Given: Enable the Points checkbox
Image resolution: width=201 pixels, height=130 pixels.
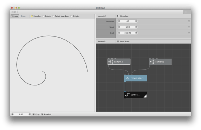Looking at the screenshot, I should 44,16.
